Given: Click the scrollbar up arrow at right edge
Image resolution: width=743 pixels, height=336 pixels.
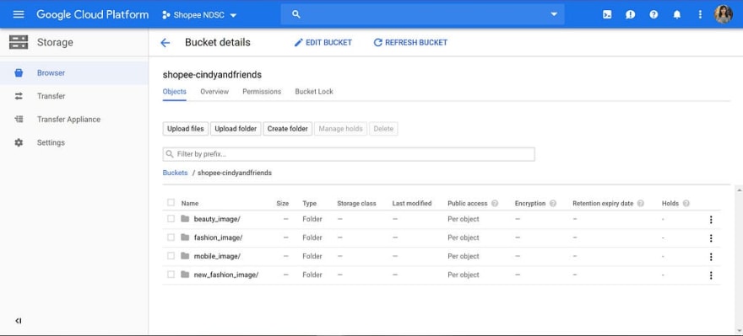Looking at the screenshot, I should (x=739, y=190).
